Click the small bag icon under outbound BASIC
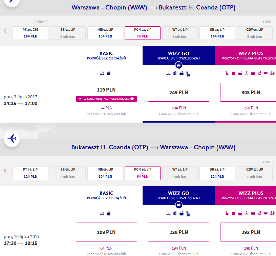This screenshot has height=256, width=276. [109, 73]
